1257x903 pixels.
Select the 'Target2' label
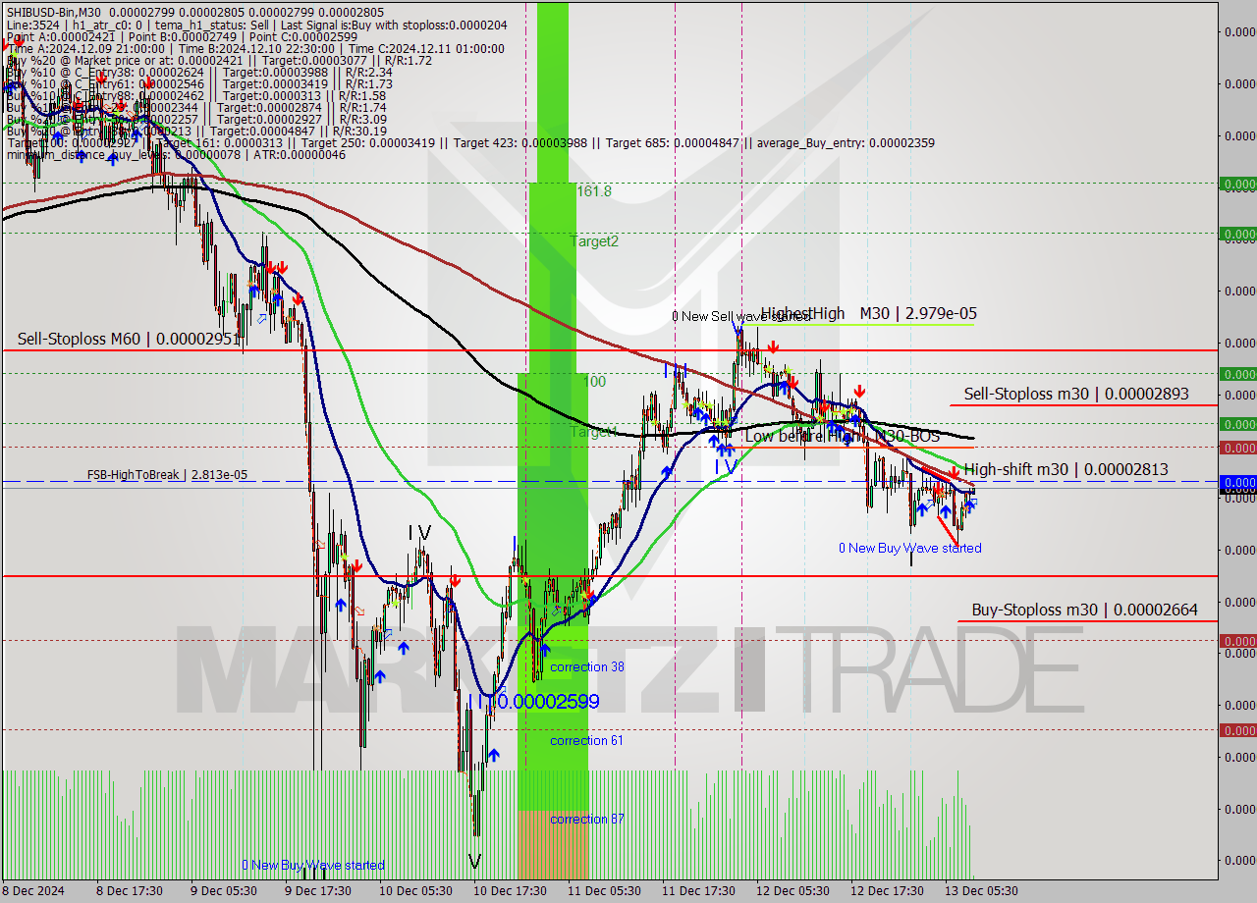point(595,240)
